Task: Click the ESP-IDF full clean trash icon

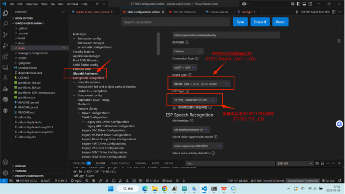Action: (x=94, y=181)
